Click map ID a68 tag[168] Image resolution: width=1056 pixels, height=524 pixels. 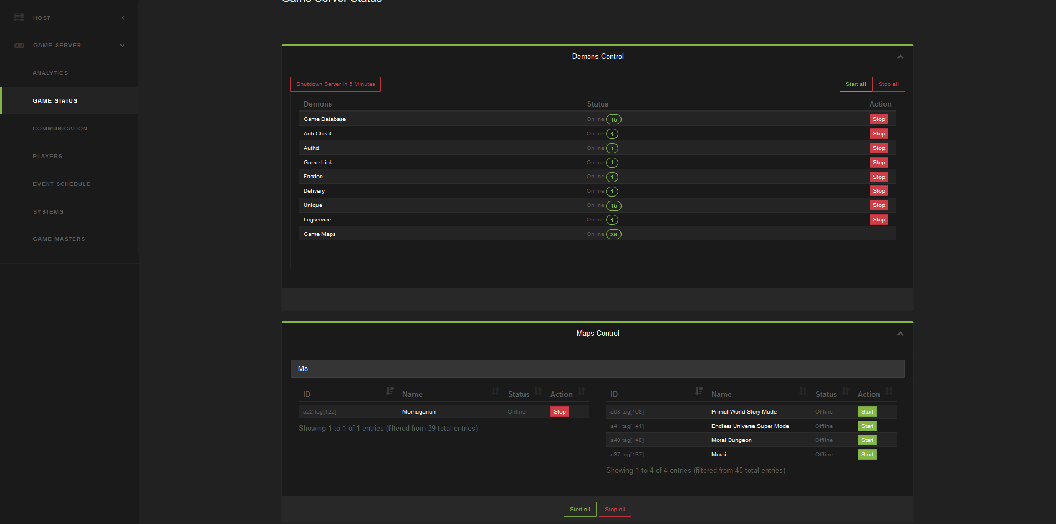(627, 412)
